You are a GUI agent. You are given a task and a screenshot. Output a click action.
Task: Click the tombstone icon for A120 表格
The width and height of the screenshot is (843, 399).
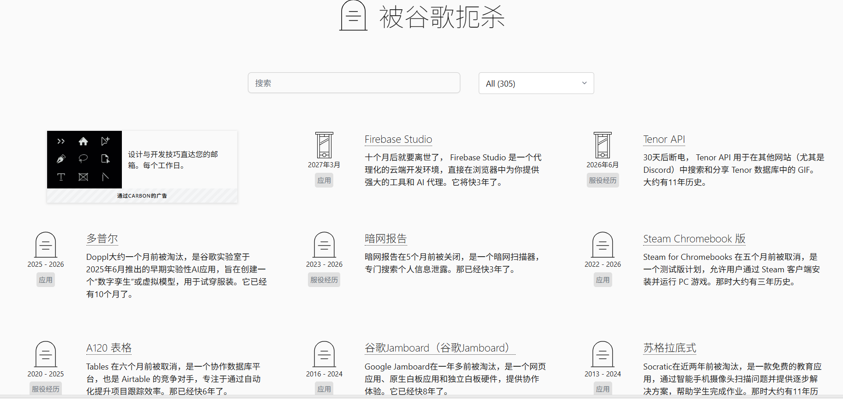pos(46,354)
